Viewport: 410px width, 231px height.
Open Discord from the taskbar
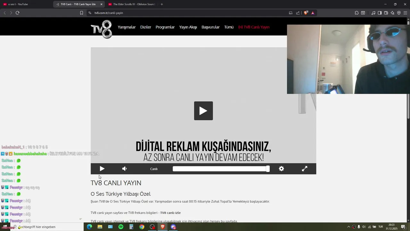pos(173,227)
